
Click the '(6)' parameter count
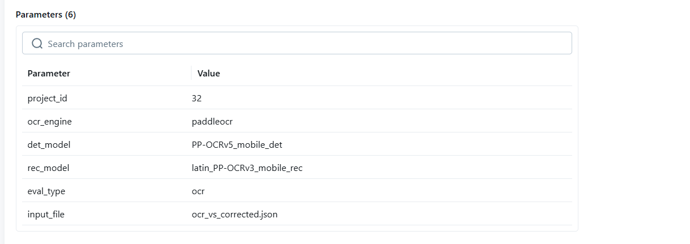pos(70,15)
